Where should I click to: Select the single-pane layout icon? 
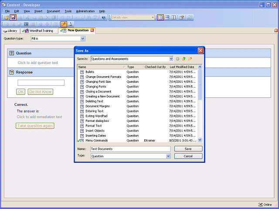tap(160, 17)
